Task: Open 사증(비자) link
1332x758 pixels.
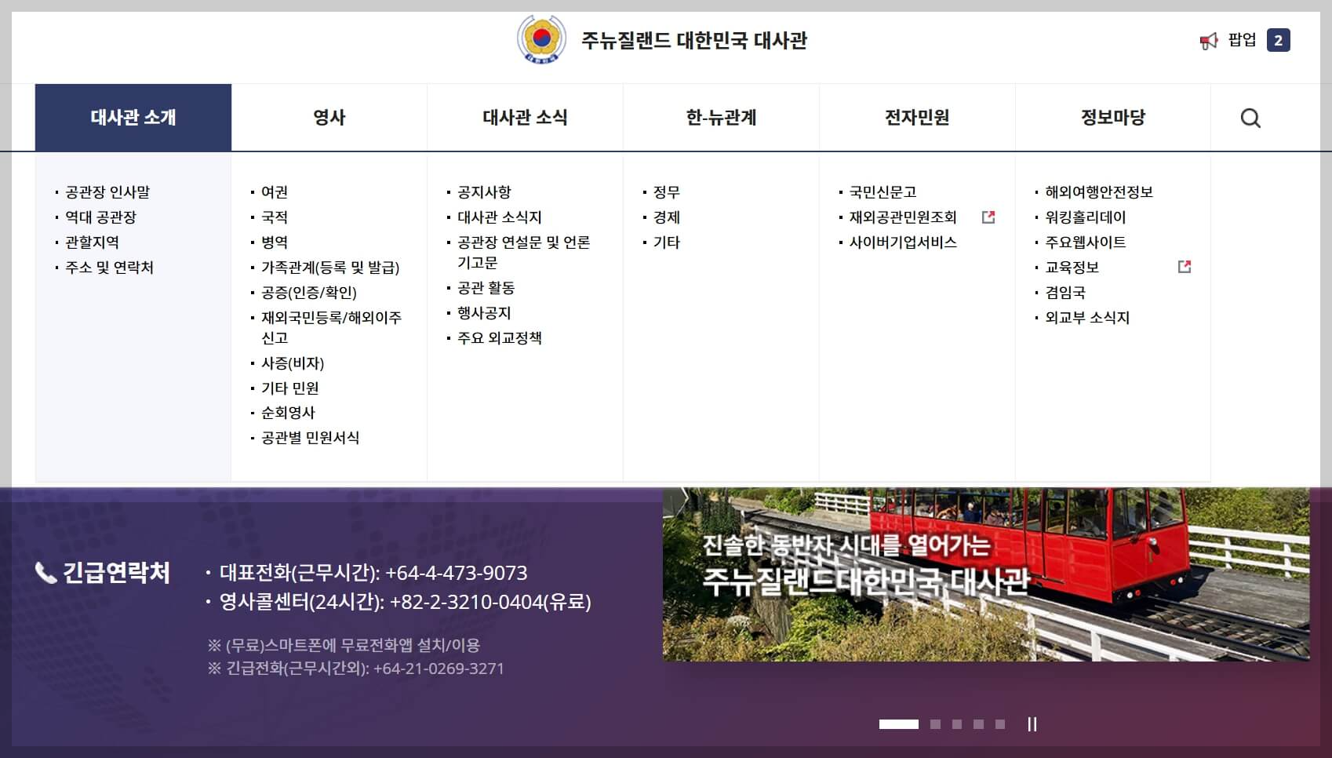Action: pos(293,363)
